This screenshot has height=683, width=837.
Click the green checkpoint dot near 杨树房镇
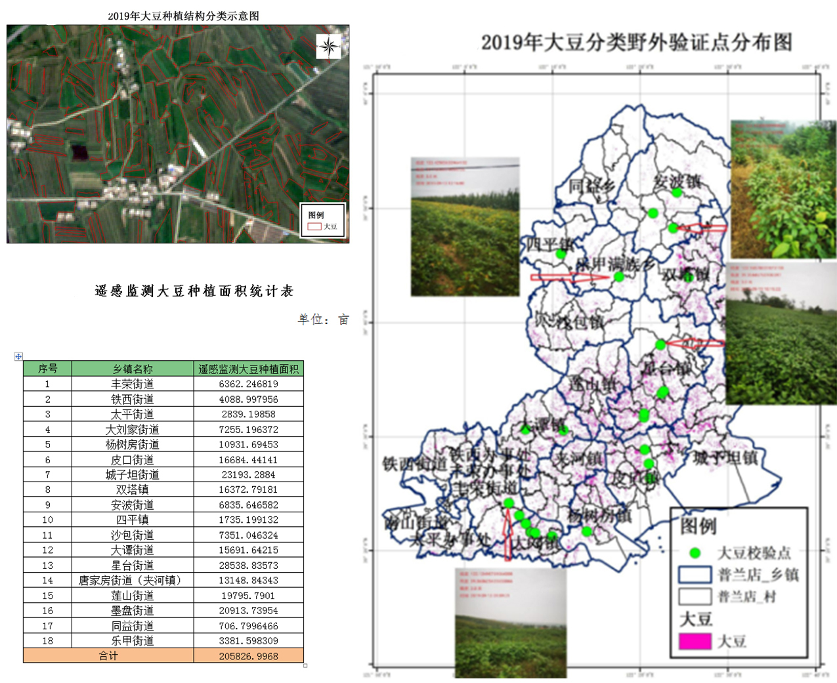[x=587, y=531]
